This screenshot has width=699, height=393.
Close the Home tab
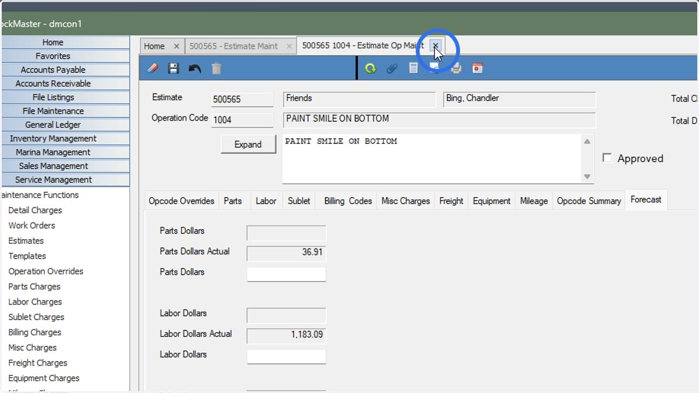pos(176,46)
